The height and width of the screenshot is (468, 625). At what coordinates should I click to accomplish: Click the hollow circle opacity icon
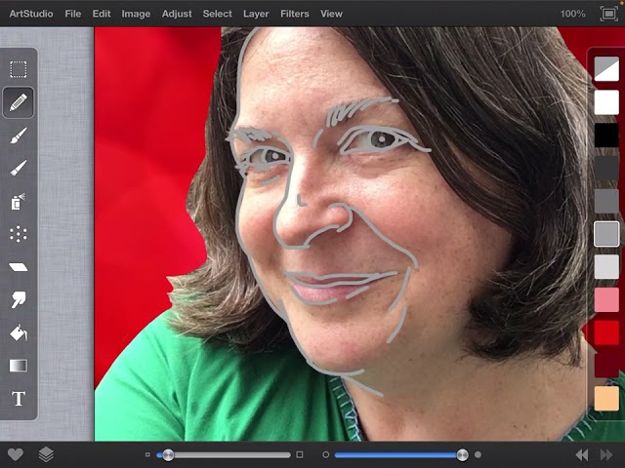click(x=325, y=454)
